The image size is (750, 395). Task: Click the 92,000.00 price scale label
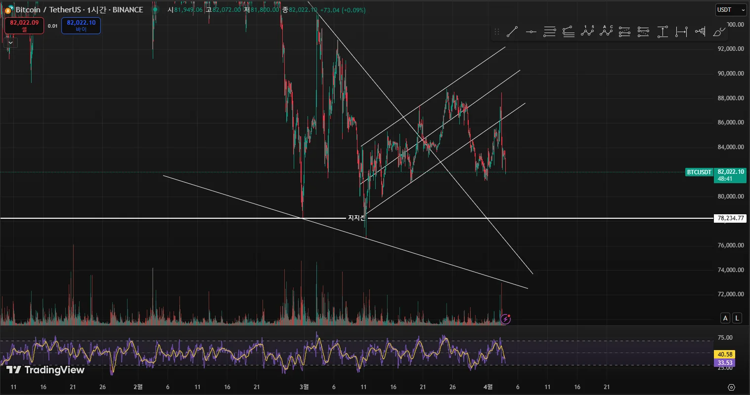pos(731,49)
